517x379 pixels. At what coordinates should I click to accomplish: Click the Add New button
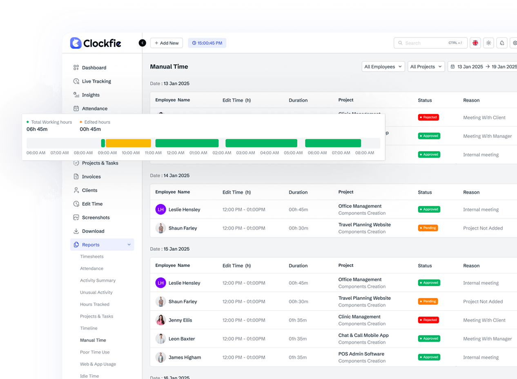pos(166,43)
